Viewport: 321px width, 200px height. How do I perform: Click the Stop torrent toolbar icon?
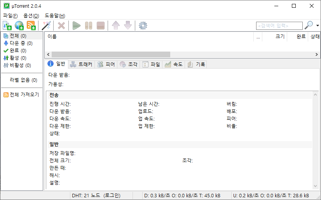coord(101,26)
